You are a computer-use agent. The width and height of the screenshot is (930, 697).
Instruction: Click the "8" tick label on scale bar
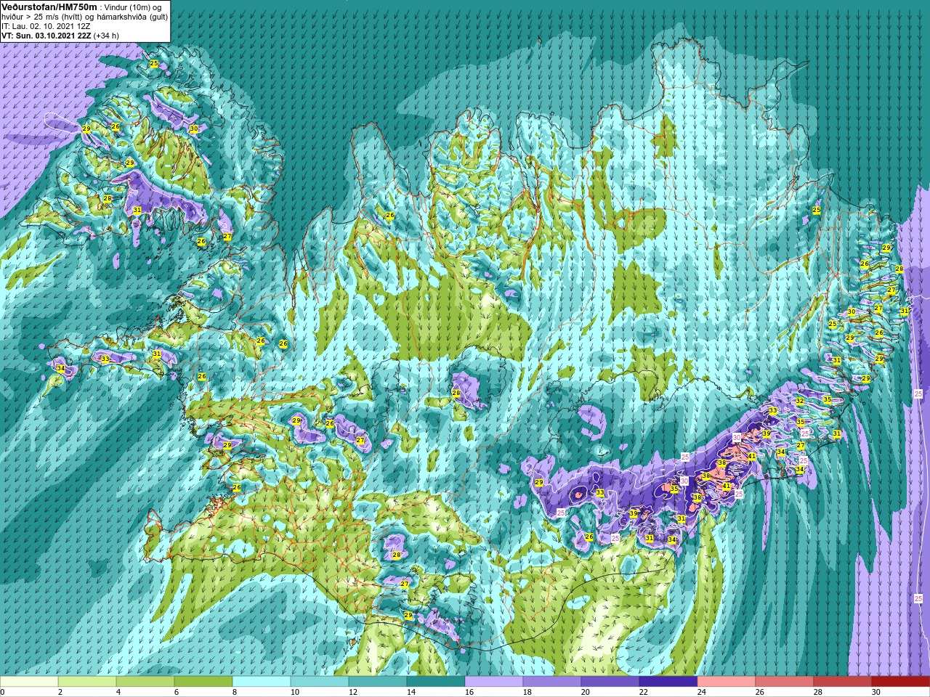234,692
